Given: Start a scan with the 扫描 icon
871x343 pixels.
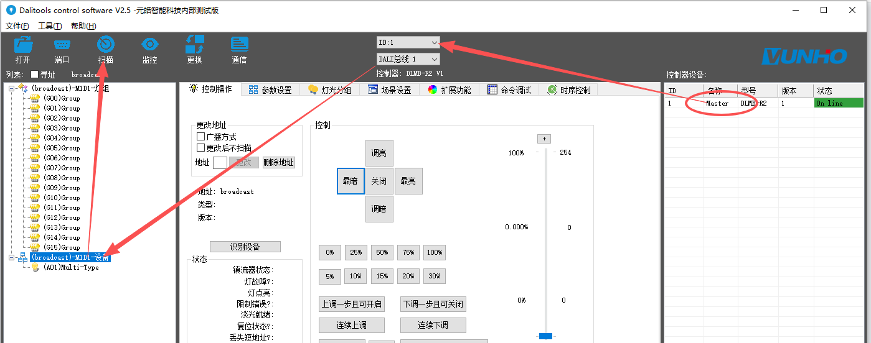Looking at the screenshot, I should [x=106, y=45].
